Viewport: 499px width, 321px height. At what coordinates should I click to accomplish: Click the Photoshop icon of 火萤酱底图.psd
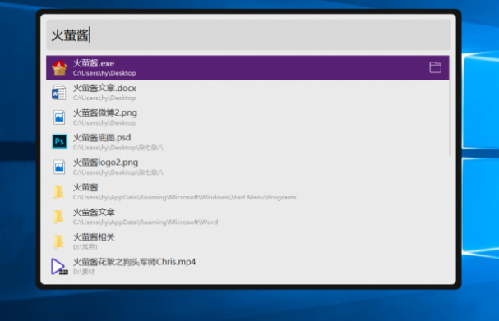tap(59, 142)
